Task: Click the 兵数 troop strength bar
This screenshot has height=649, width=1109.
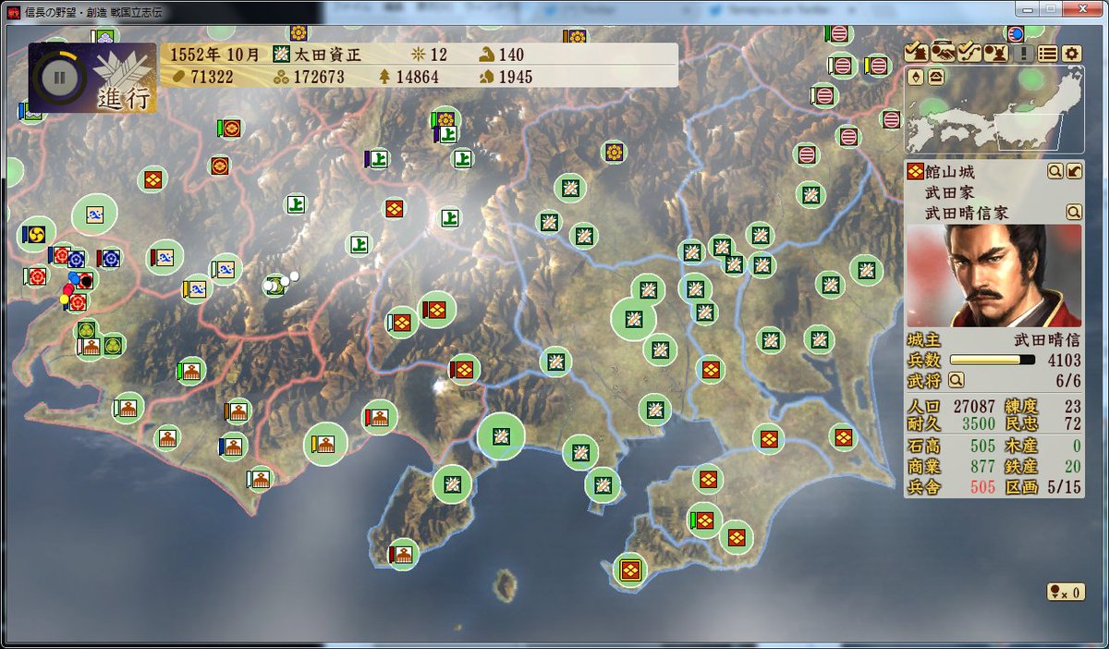Action: 992,360
